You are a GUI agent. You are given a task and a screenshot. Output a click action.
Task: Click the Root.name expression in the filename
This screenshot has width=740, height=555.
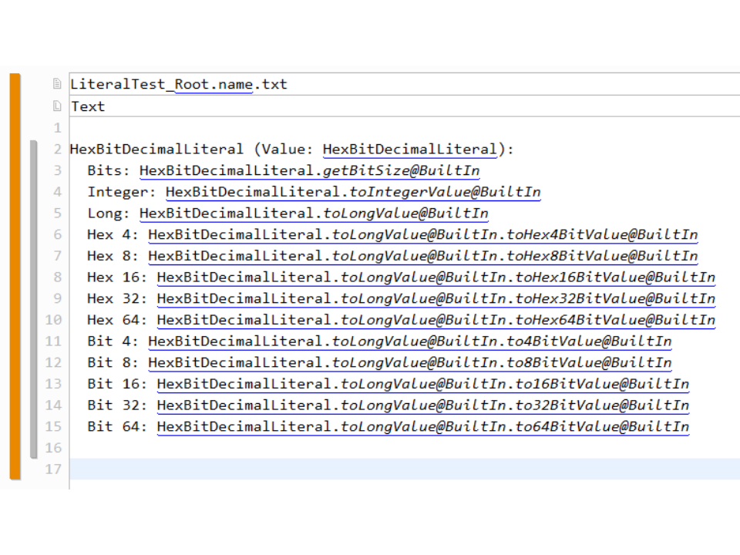point(214,84)
